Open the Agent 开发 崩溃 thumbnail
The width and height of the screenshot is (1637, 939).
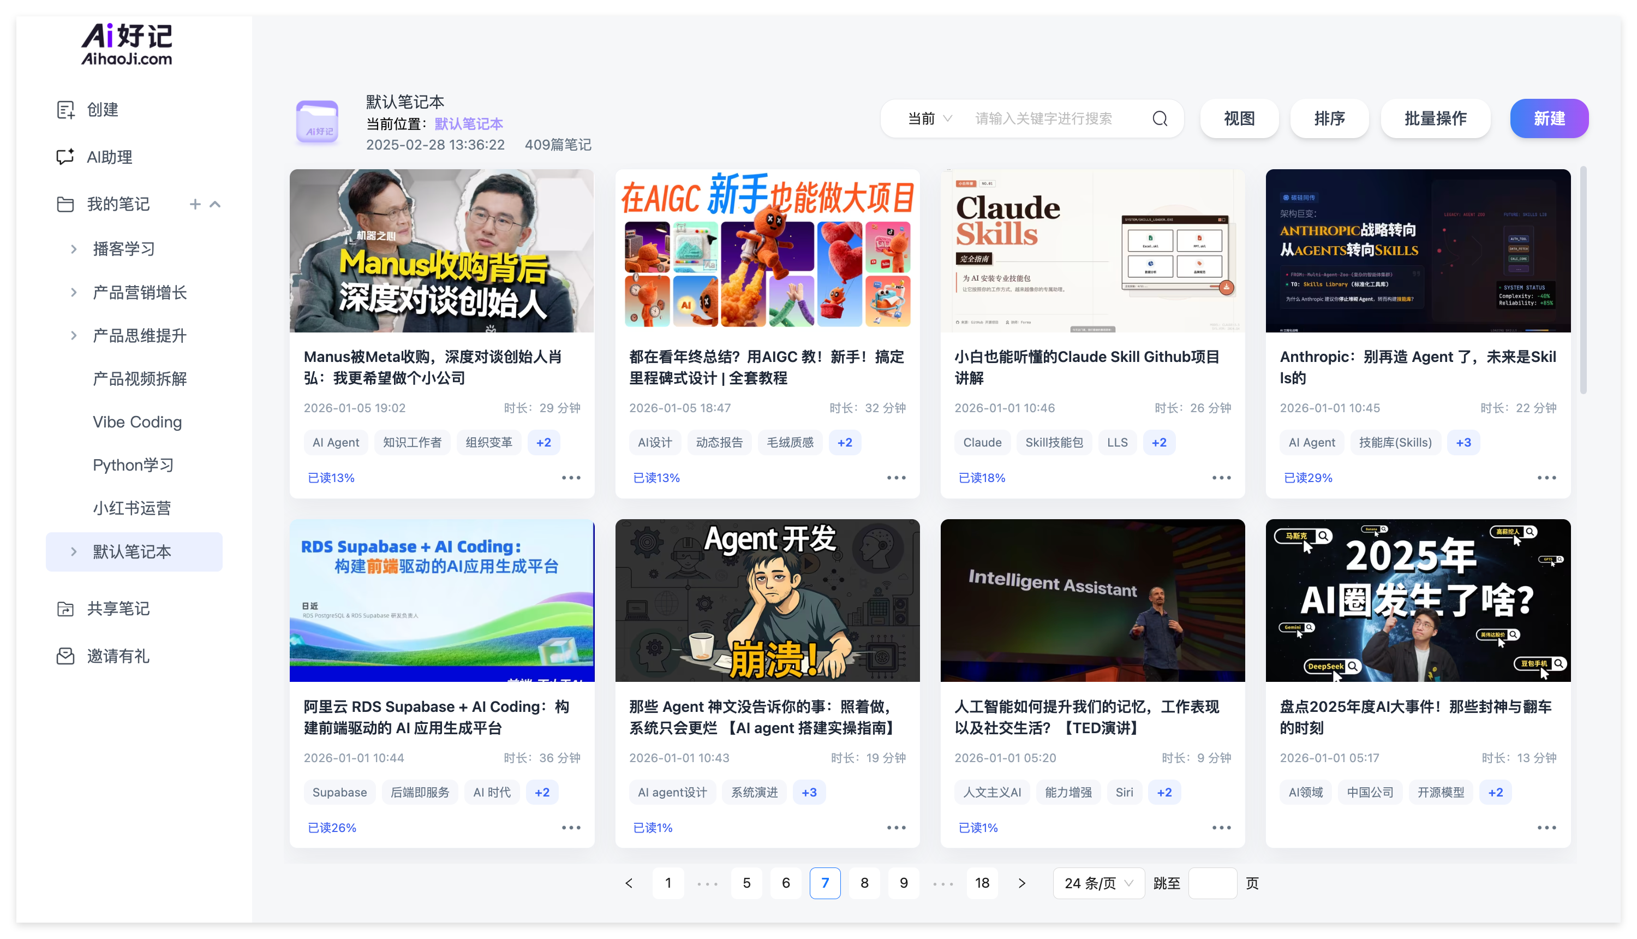click(767, 601)
